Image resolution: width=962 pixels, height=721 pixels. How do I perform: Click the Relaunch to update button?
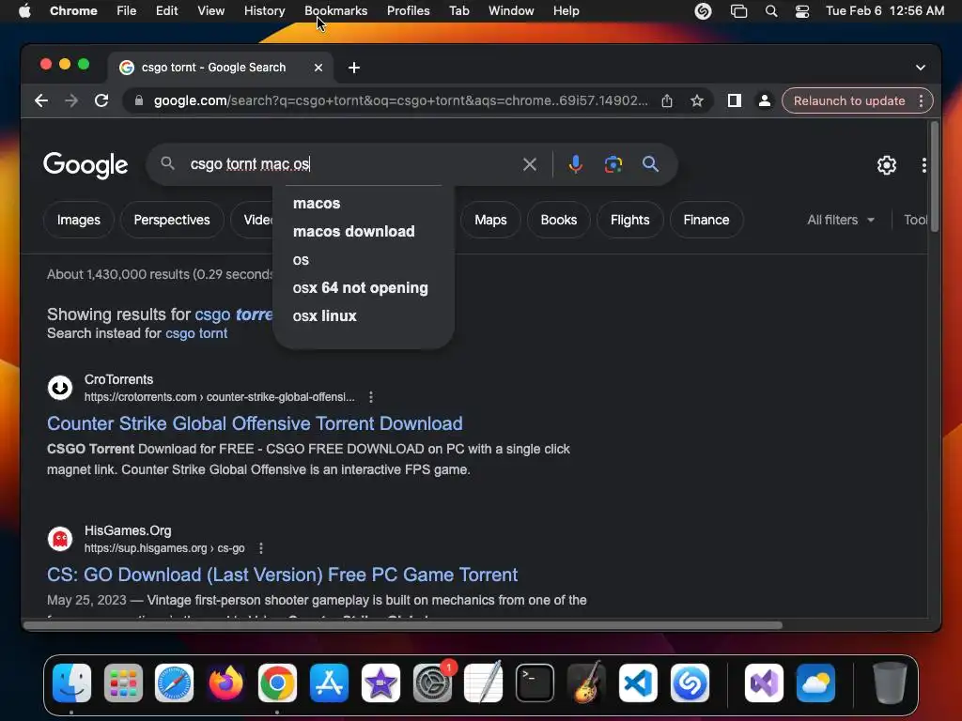click(x=849, y=100)
